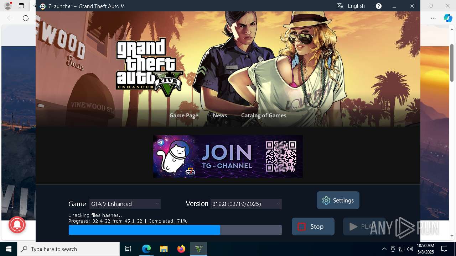Click the Checking files hashes text
Image resolution: width=456 pixels, height=256 pixels.
click(96, 215)
